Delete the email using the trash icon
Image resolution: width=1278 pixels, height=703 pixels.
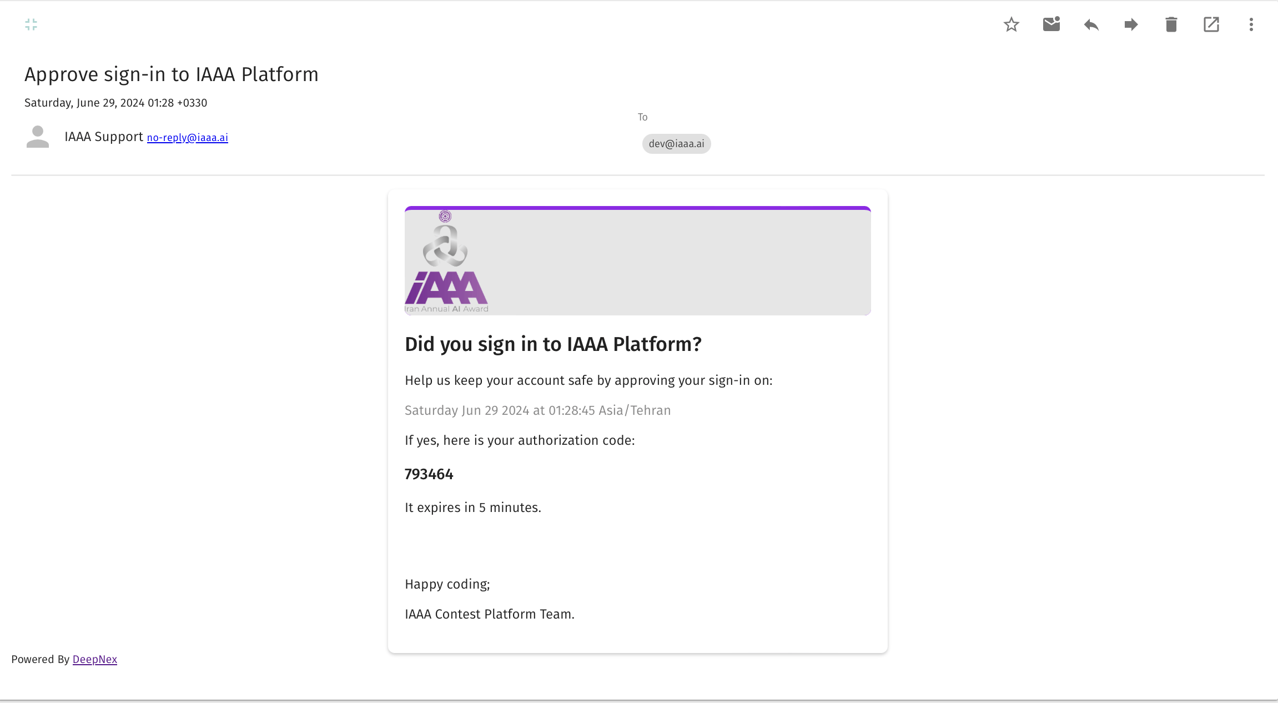[x=1171, y=24]
